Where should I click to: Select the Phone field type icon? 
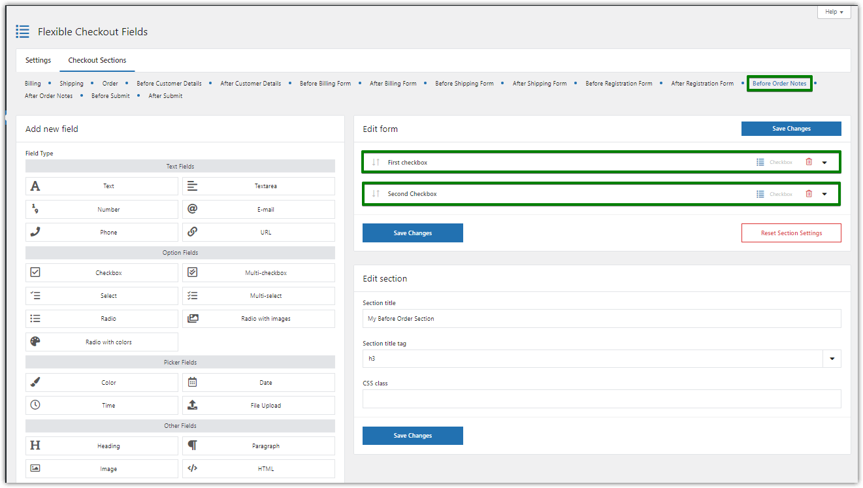click(x=36, y=232)
